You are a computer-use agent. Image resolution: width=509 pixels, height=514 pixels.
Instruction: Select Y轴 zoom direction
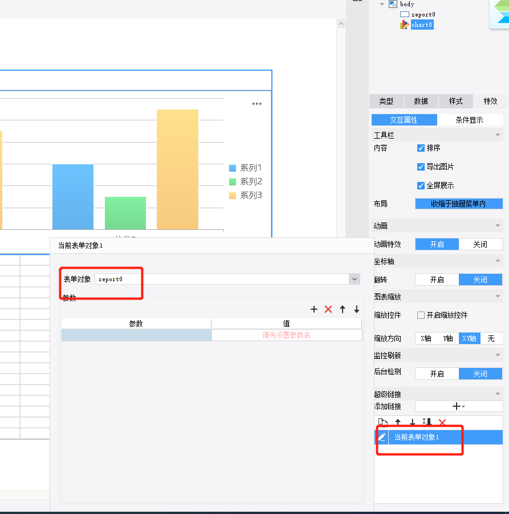coord(448,338)
